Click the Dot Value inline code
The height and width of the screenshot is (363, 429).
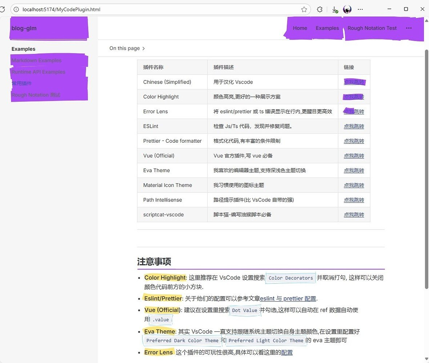pos(245,310)
